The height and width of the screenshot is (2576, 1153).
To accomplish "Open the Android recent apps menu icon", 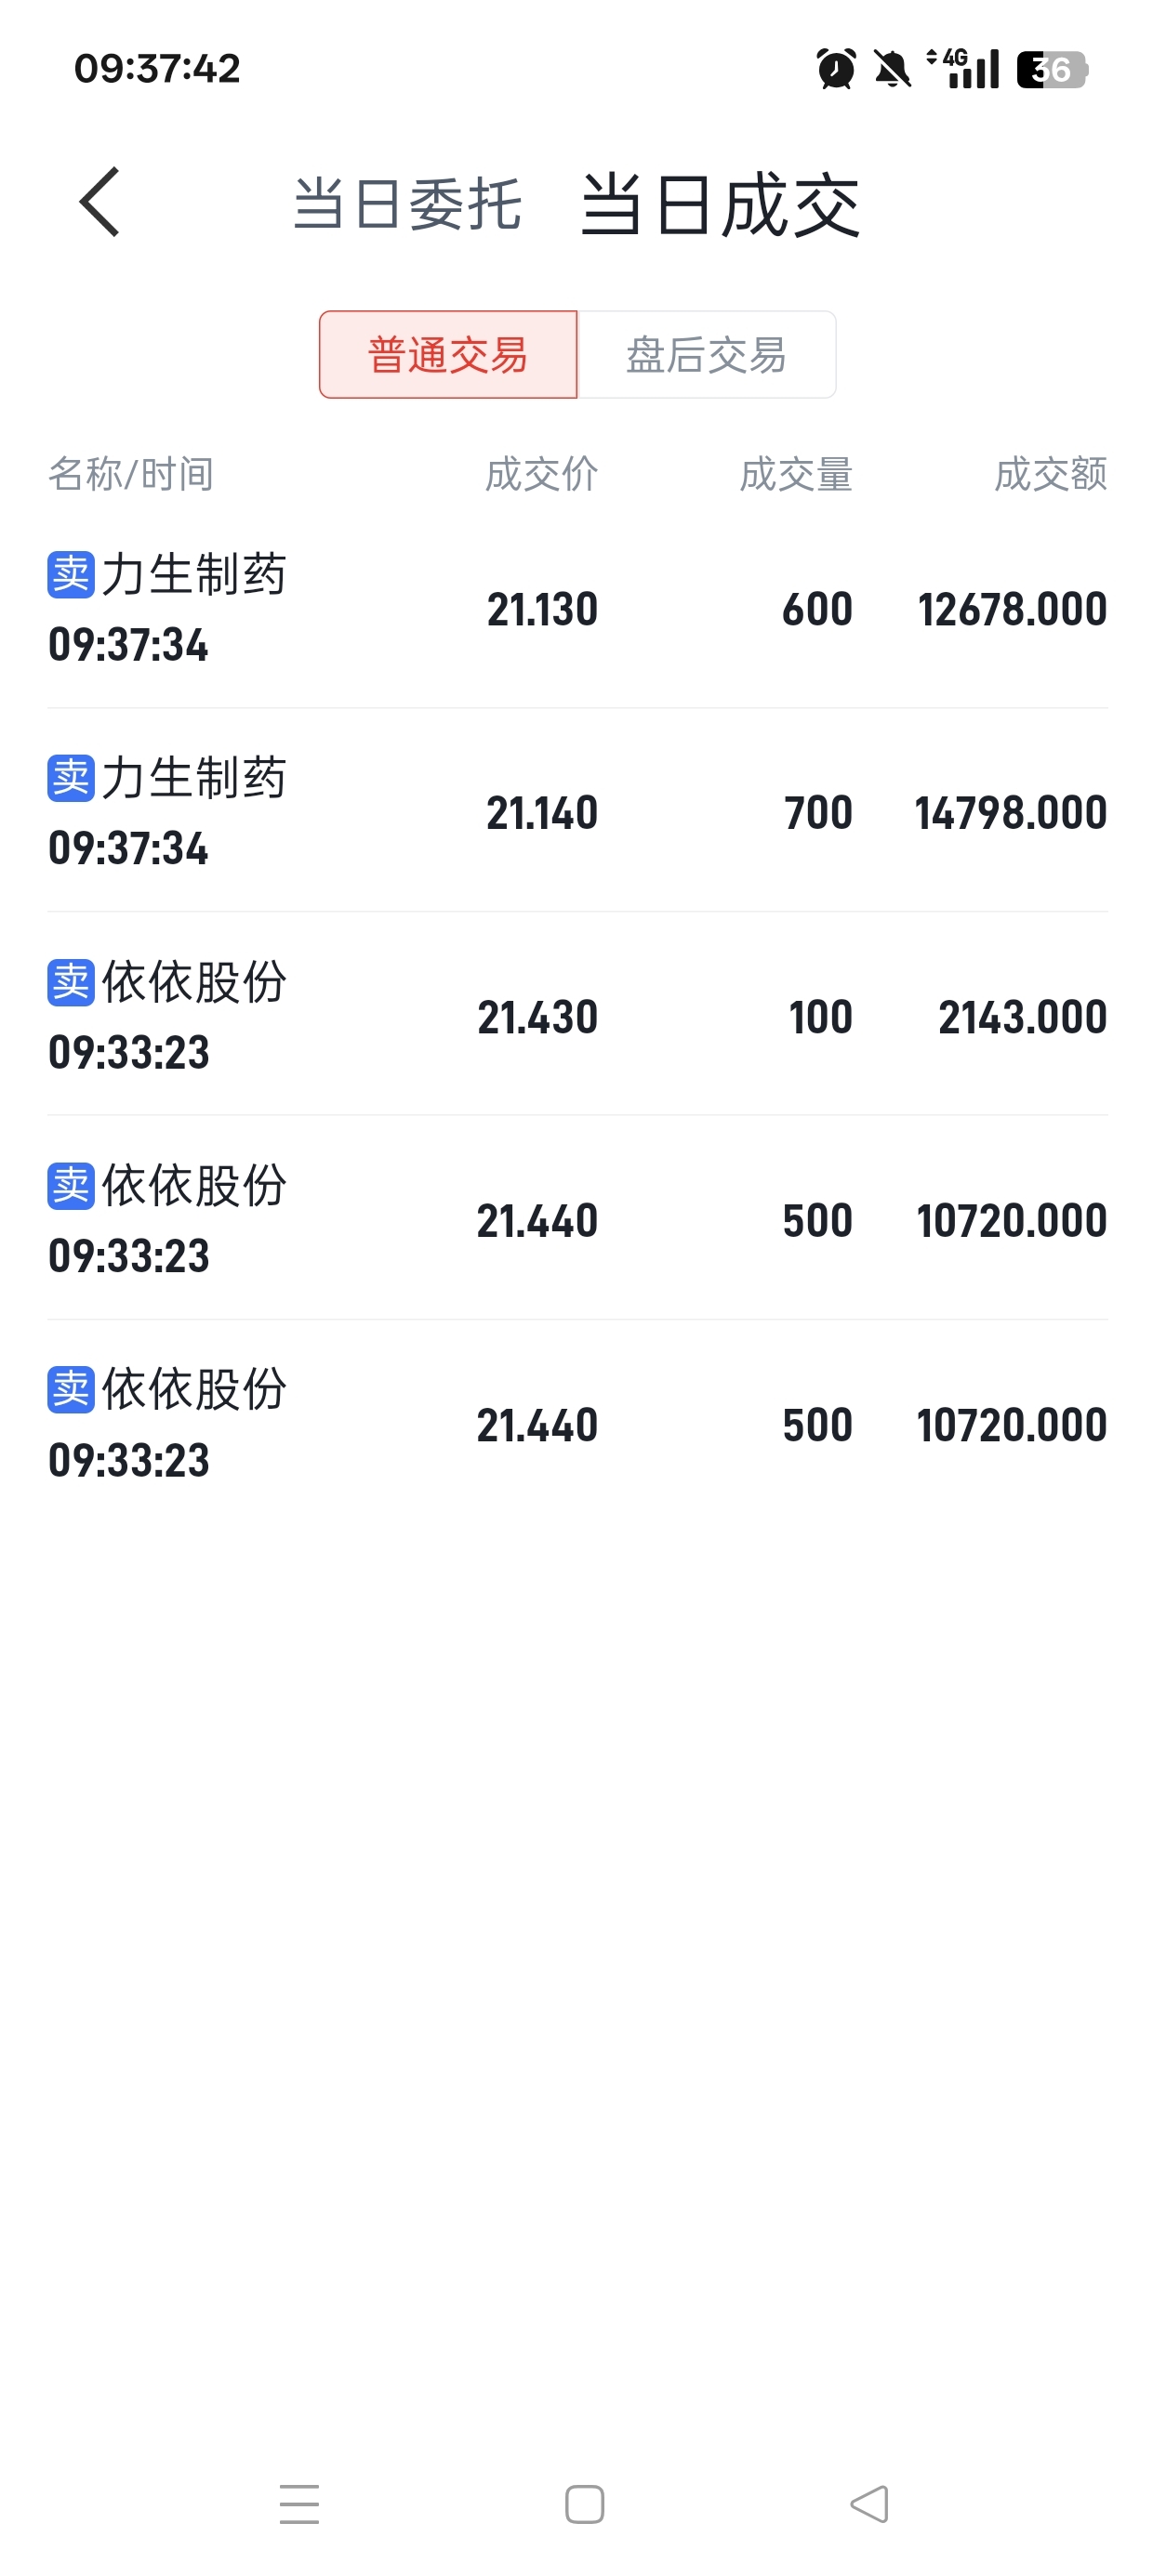I will 299,2504.
